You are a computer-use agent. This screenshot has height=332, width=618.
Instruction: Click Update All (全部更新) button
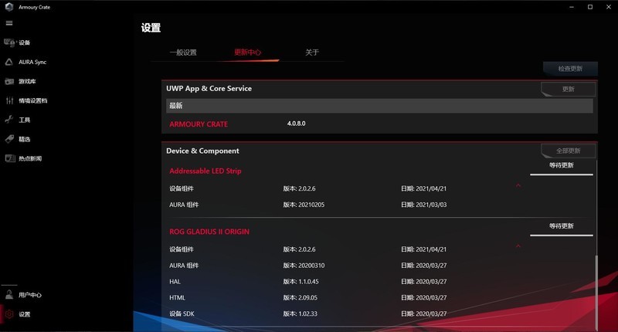(x=568, y=151)
